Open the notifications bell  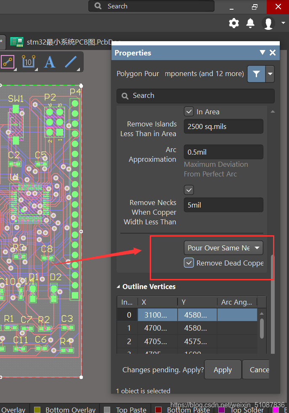coord(250,23)
